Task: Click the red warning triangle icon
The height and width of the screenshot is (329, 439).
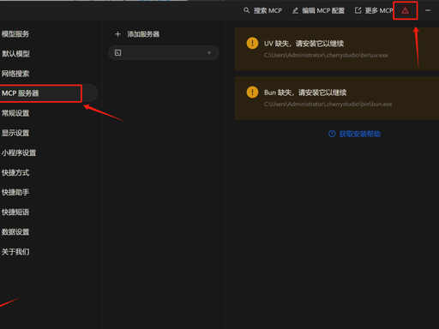Action: [405, 11]
